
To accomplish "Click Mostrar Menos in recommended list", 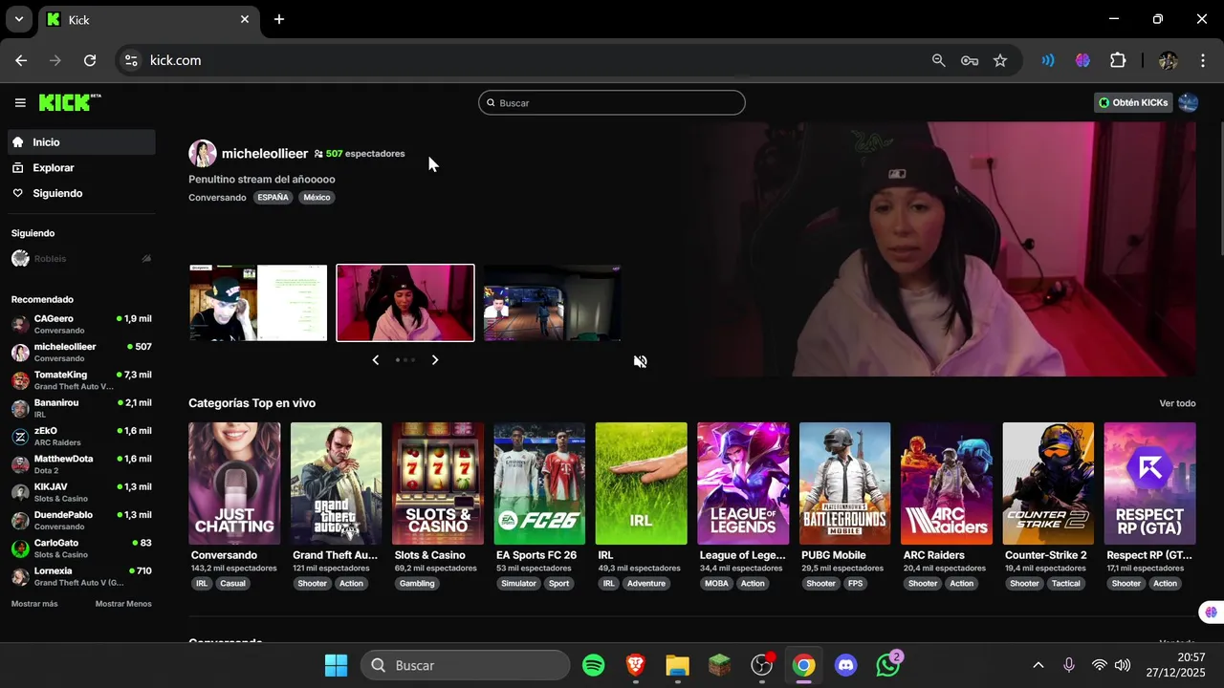I will (x=123, y=604).
